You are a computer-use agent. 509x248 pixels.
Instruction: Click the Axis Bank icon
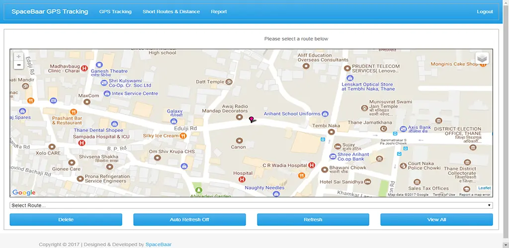404,129
